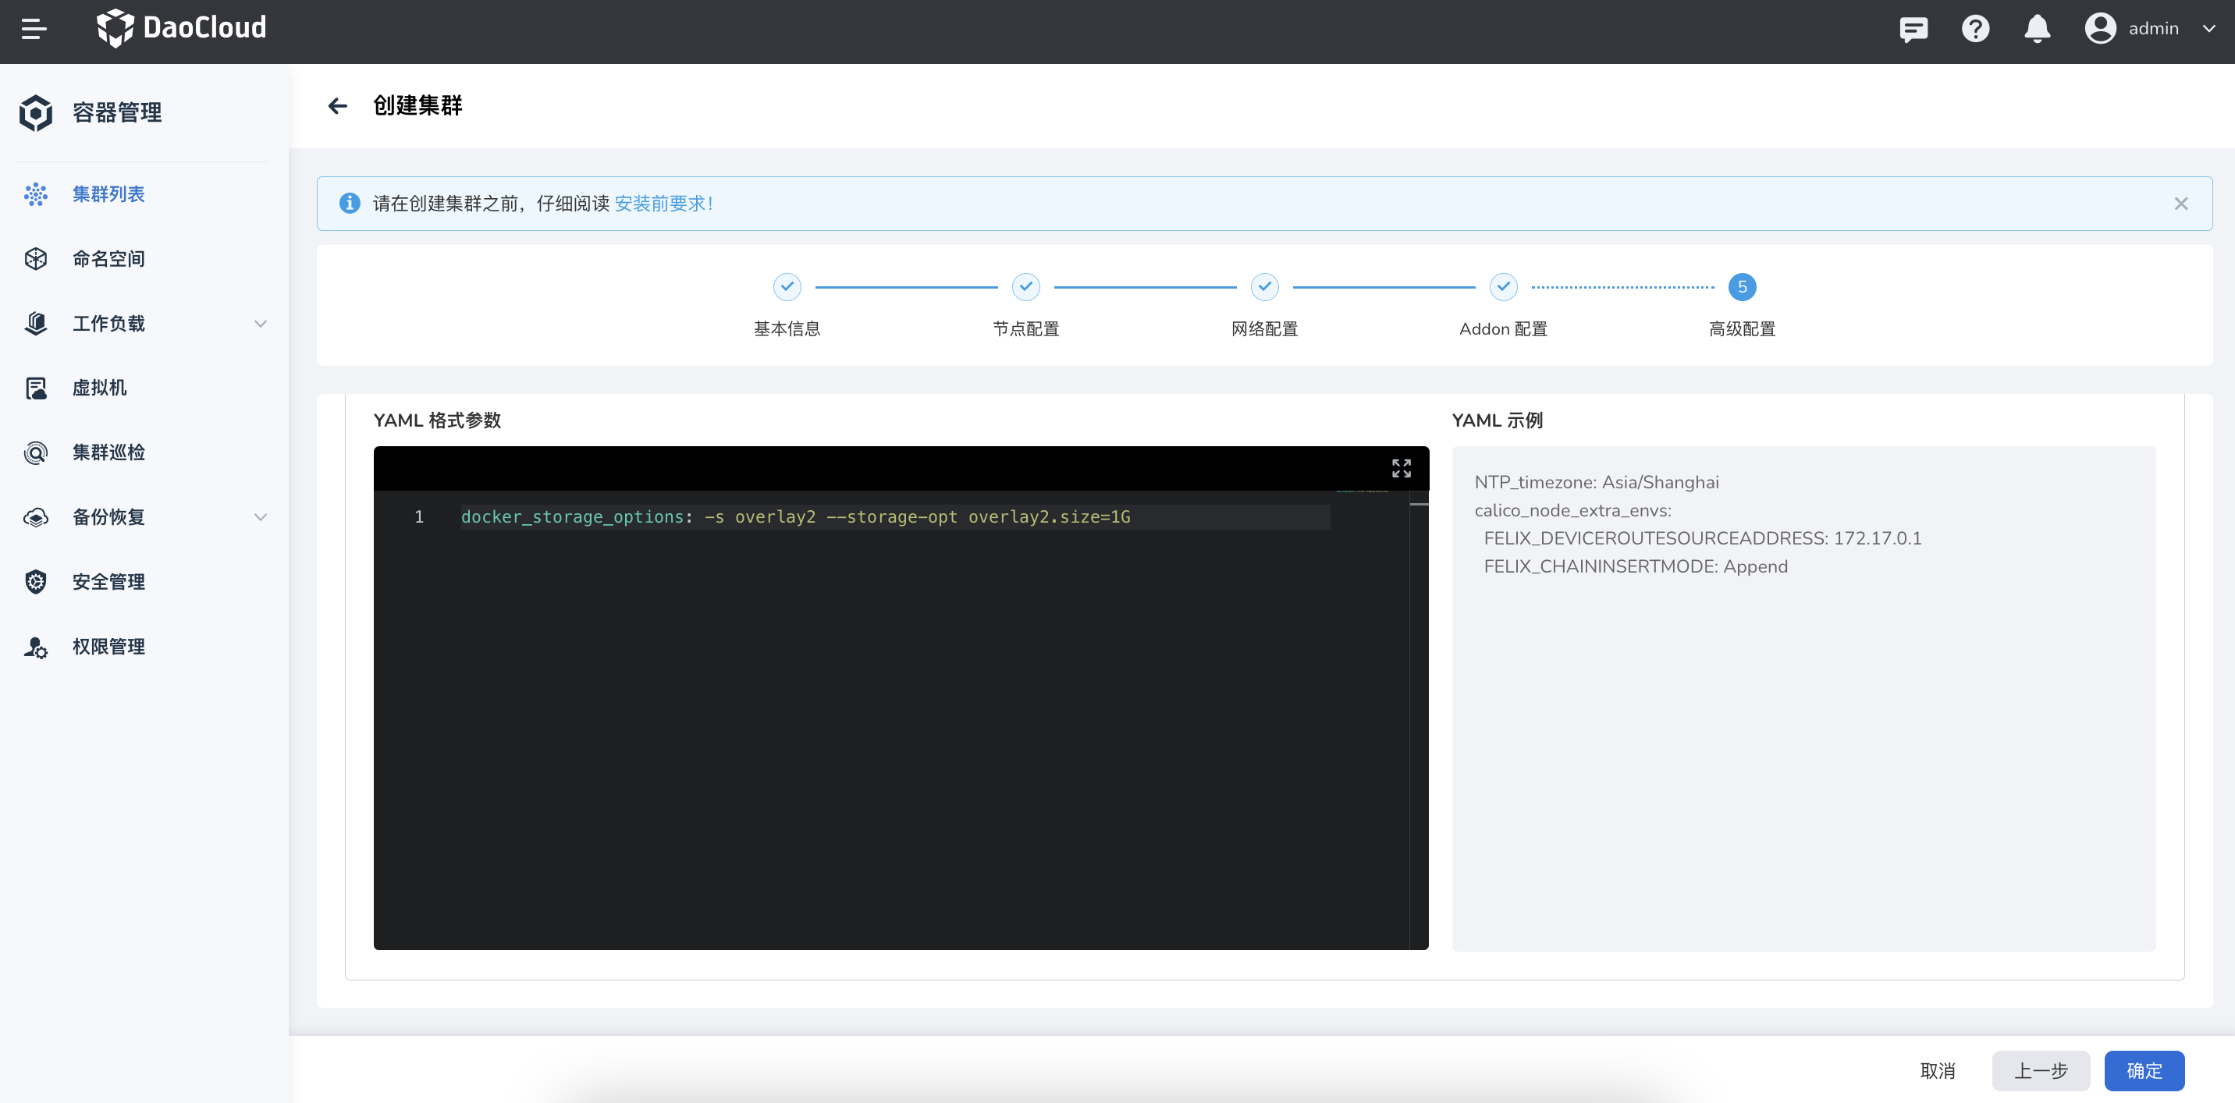Click the 集群巡检 sidebar icon
2235x1103 pixels.
click(36, 452)
